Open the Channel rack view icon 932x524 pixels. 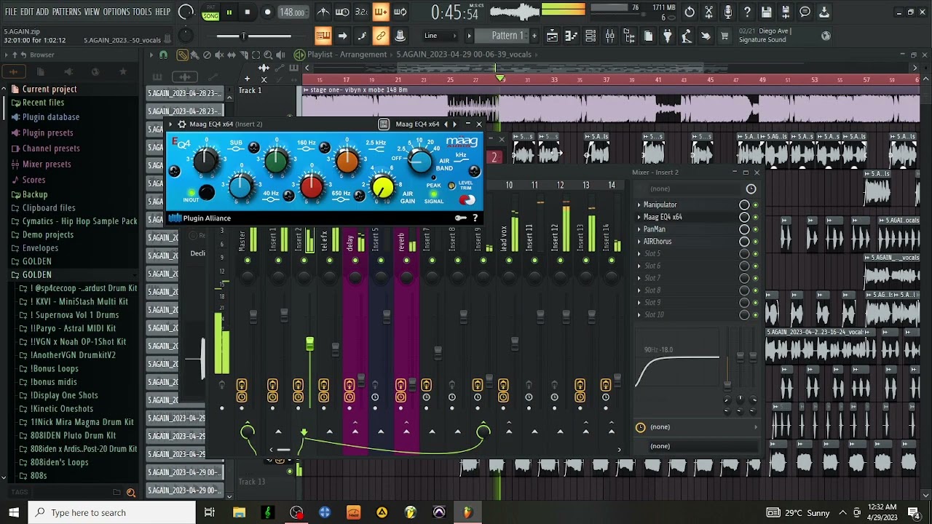point(591,36)
